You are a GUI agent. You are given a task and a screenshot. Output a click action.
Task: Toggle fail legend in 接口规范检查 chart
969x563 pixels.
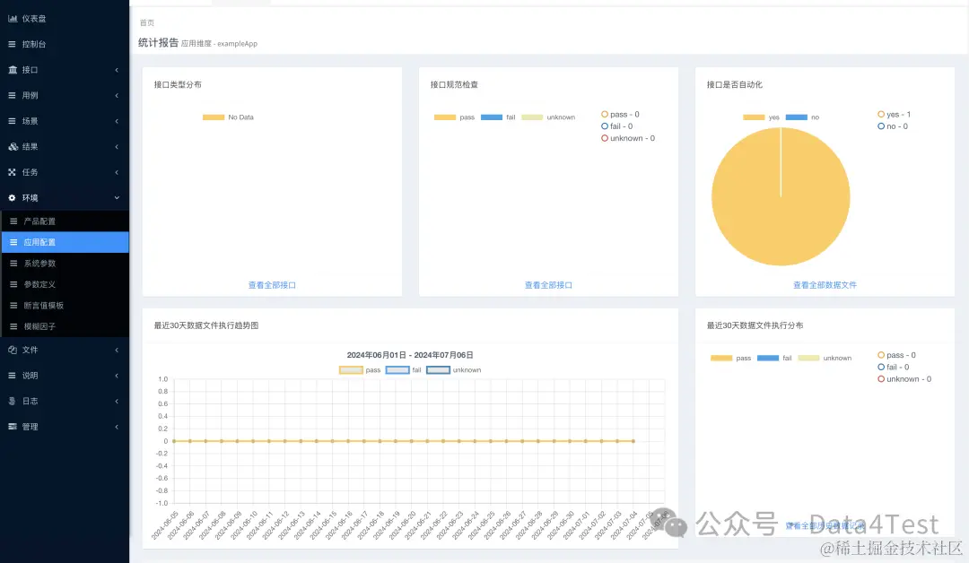click(x=498, y=117)
